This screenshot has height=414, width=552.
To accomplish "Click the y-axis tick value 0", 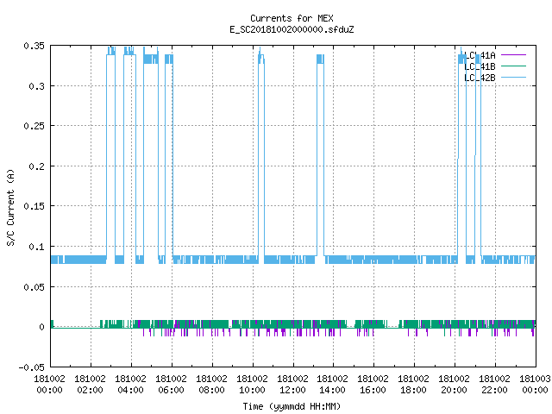I will click(42, 327).
